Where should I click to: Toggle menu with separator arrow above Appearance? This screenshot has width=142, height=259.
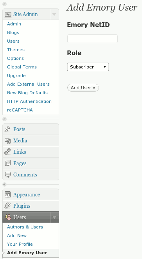click(x=4, y=184)
